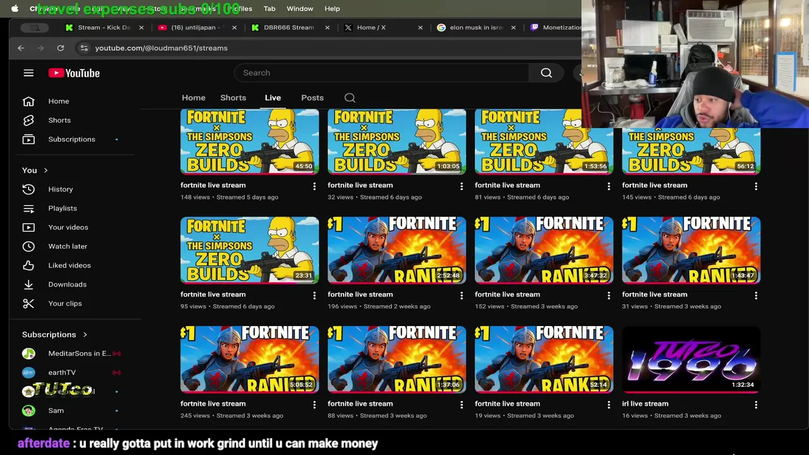Viewport: 809px width, 455px height.
Task: Click the History clock icon
Action: coord(28,189)
